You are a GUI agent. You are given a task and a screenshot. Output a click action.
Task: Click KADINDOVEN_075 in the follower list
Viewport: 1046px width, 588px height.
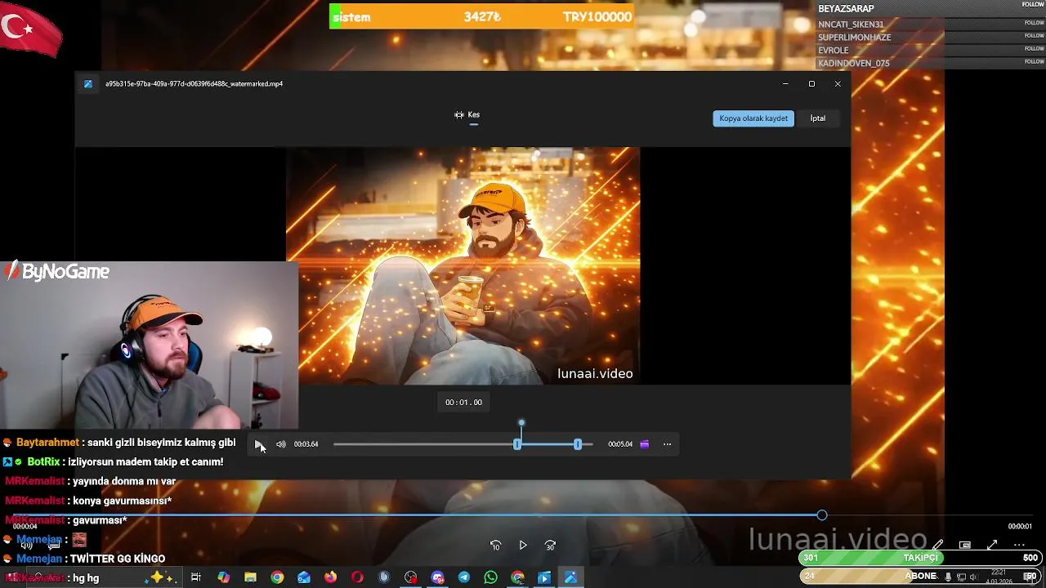[x=854, y=64]
